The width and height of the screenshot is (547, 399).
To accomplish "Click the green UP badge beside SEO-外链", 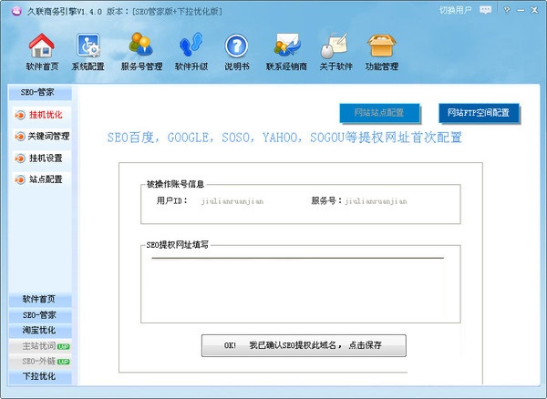I will tap(64, 362).
